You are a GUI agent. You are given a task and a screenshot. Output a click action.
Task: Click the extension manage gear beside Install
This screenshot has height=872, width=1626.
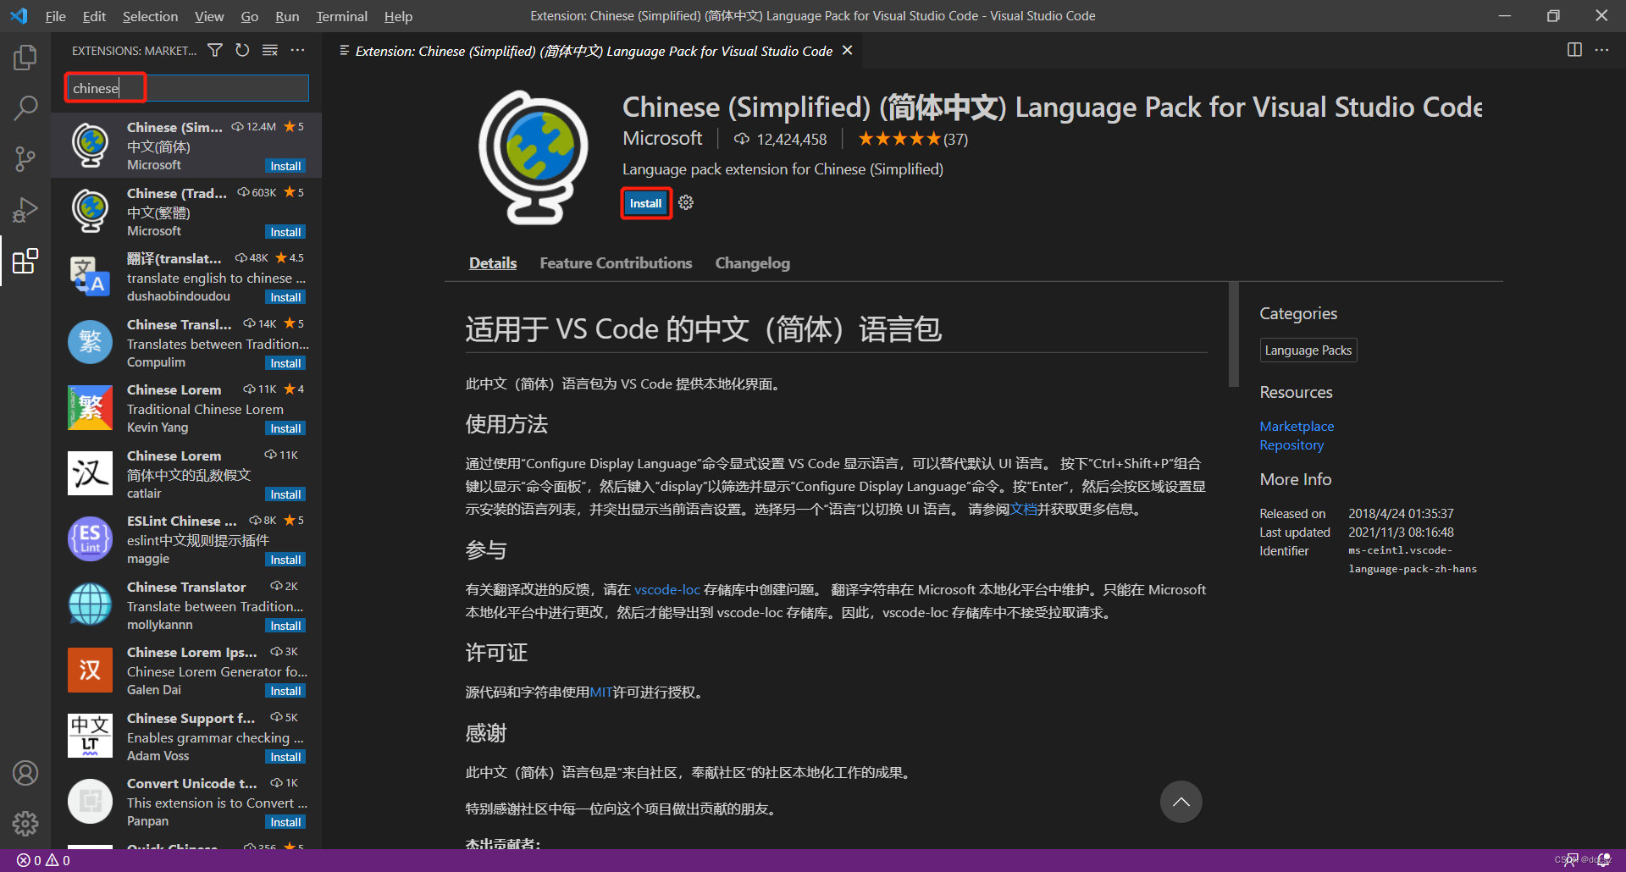[x=686, y=202]
